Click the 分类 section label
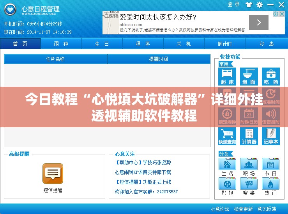Viewport: 288px width, 214px height. (x=226, y=153)
